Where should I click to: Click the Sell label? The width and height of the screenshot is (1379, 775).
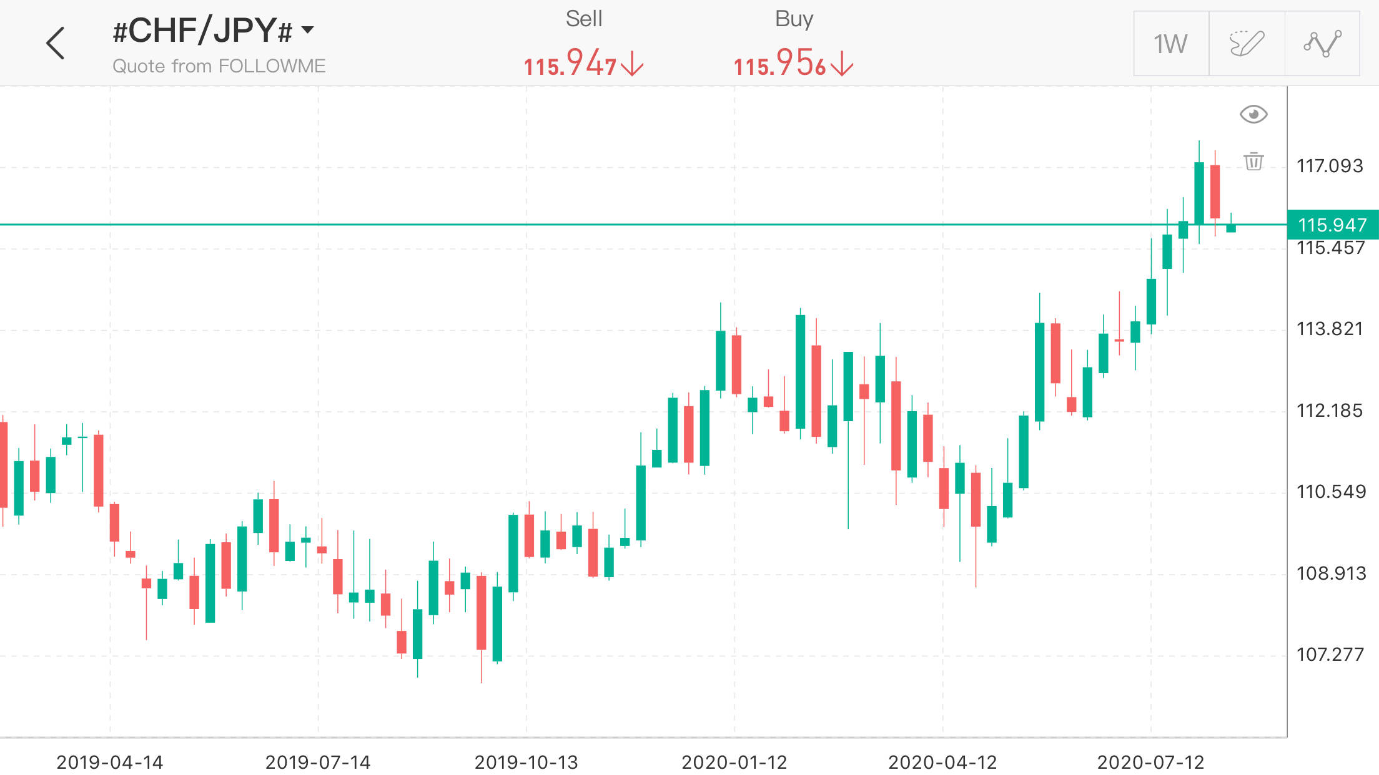click(583, 19)
